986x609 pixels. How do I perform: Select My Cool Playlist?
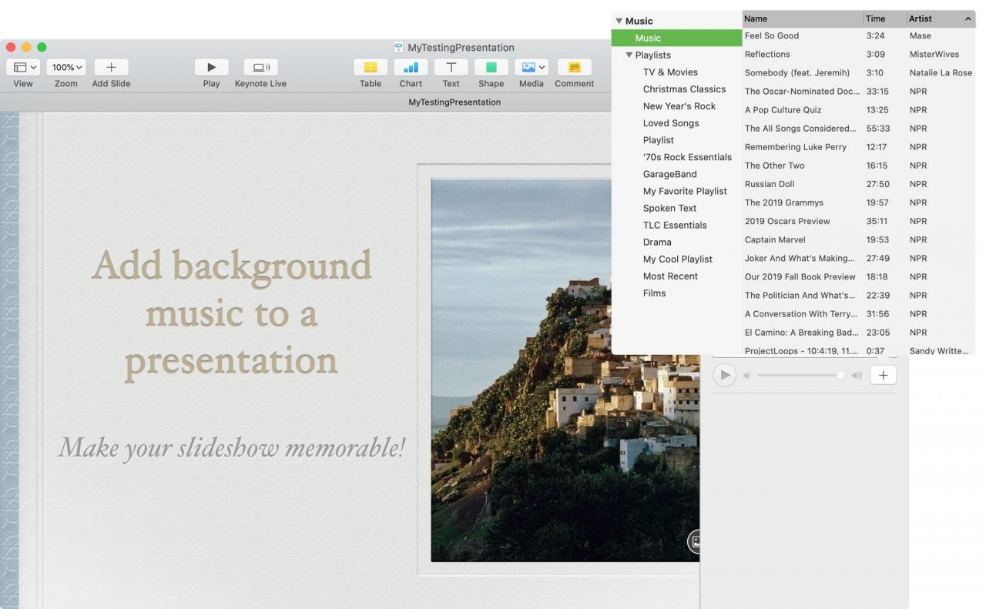click(x=677, y=258)
